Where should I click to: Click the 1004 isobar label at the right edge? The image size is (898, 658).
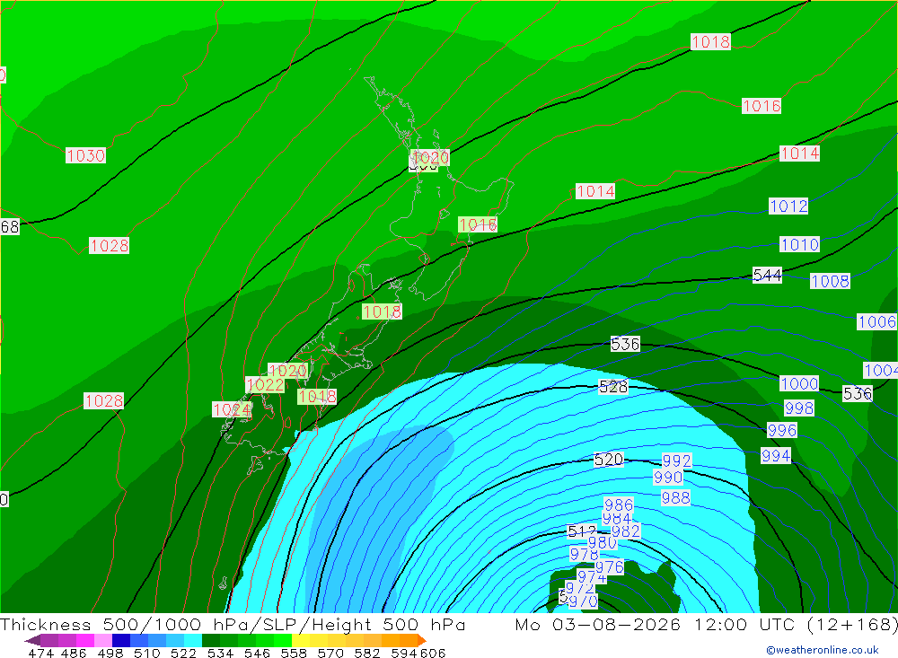(881, 370)
